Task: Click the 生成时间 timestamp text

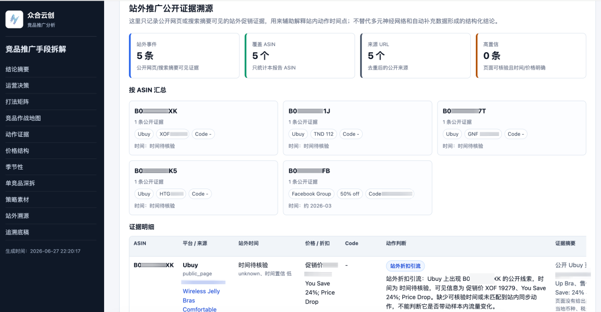Action: point(43,251)
